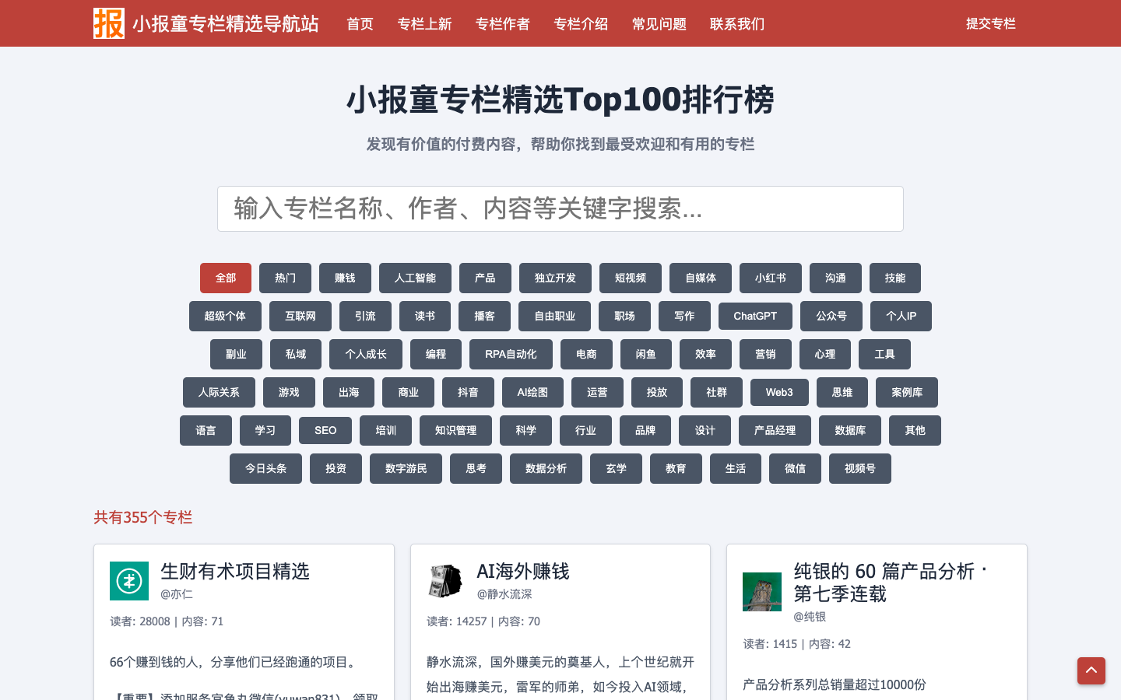Click the 报 logo icon in the header

pos(109,23)
